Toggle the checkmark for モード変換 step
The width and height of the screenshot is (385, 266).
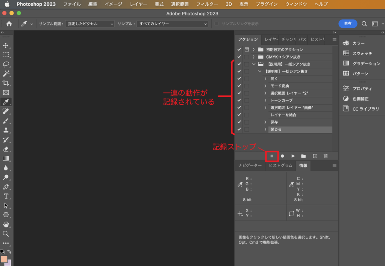point(239,86)
